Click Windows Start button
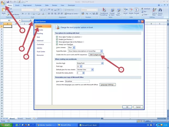 6,125
